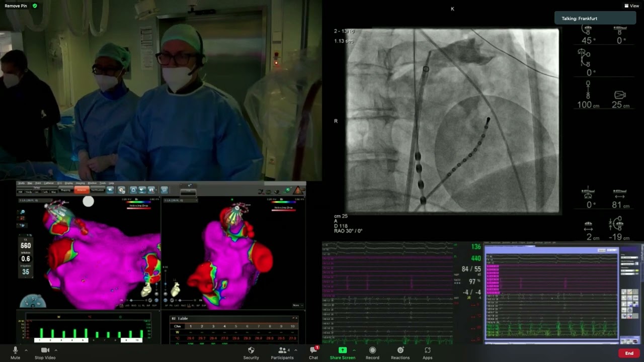Select PA view preset under left map
644x362 pixels.
121,305
